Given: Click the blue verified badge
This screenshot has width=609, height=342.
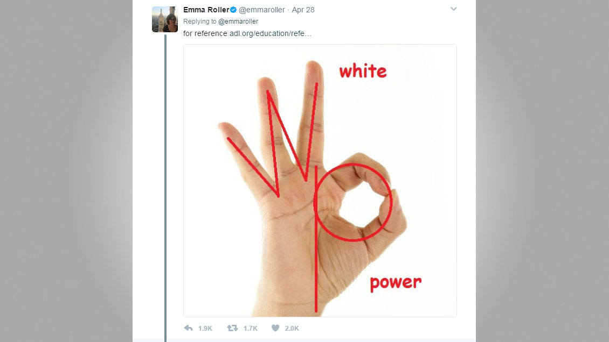Looking at the screenshot, I should 233,10.
